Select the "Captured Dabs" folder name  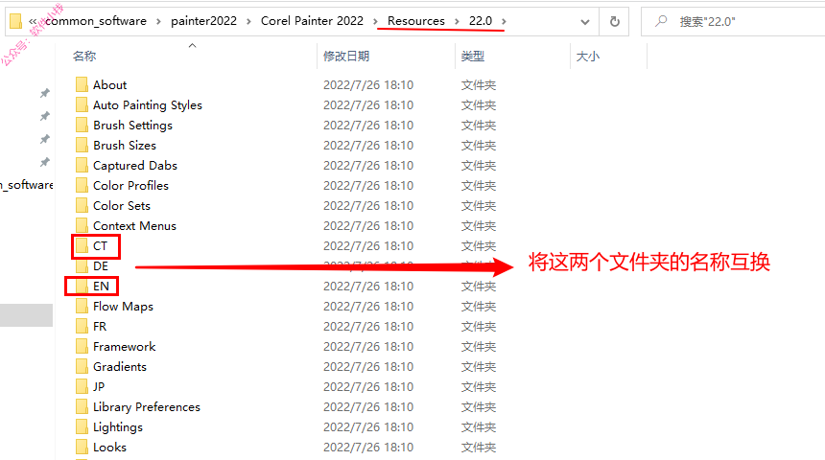(135, 166)
